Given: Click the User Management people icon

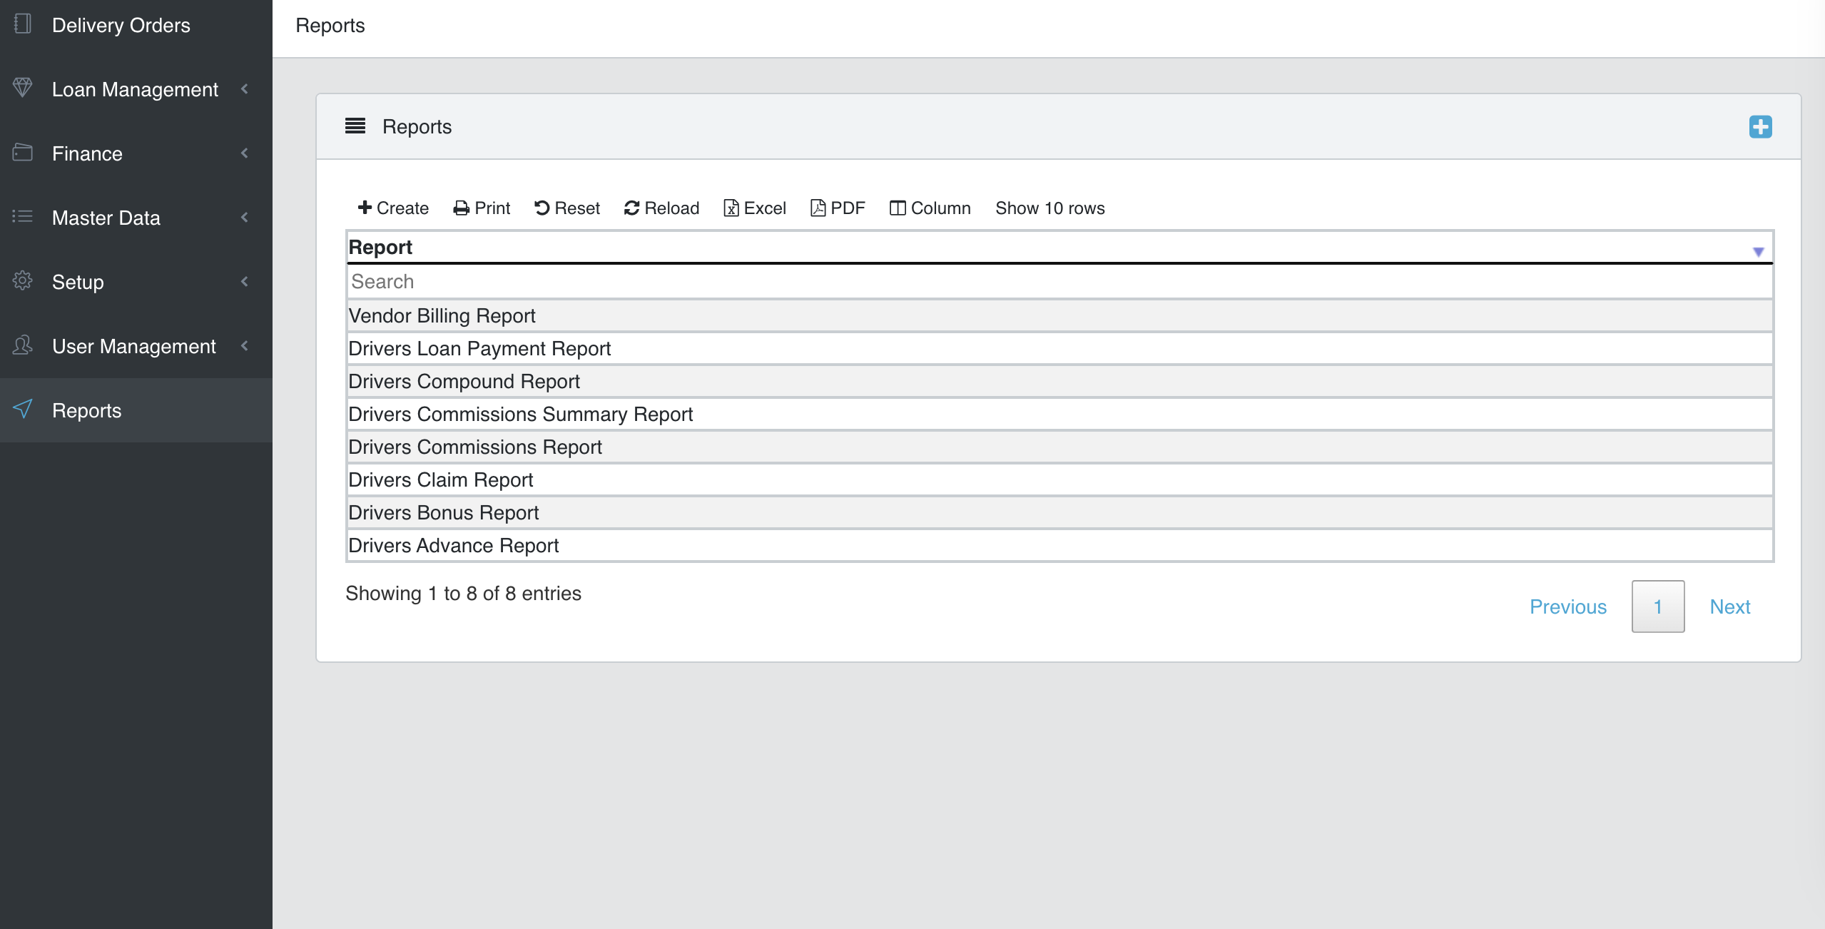Looking at the screenshot, I should pos(23,345).
